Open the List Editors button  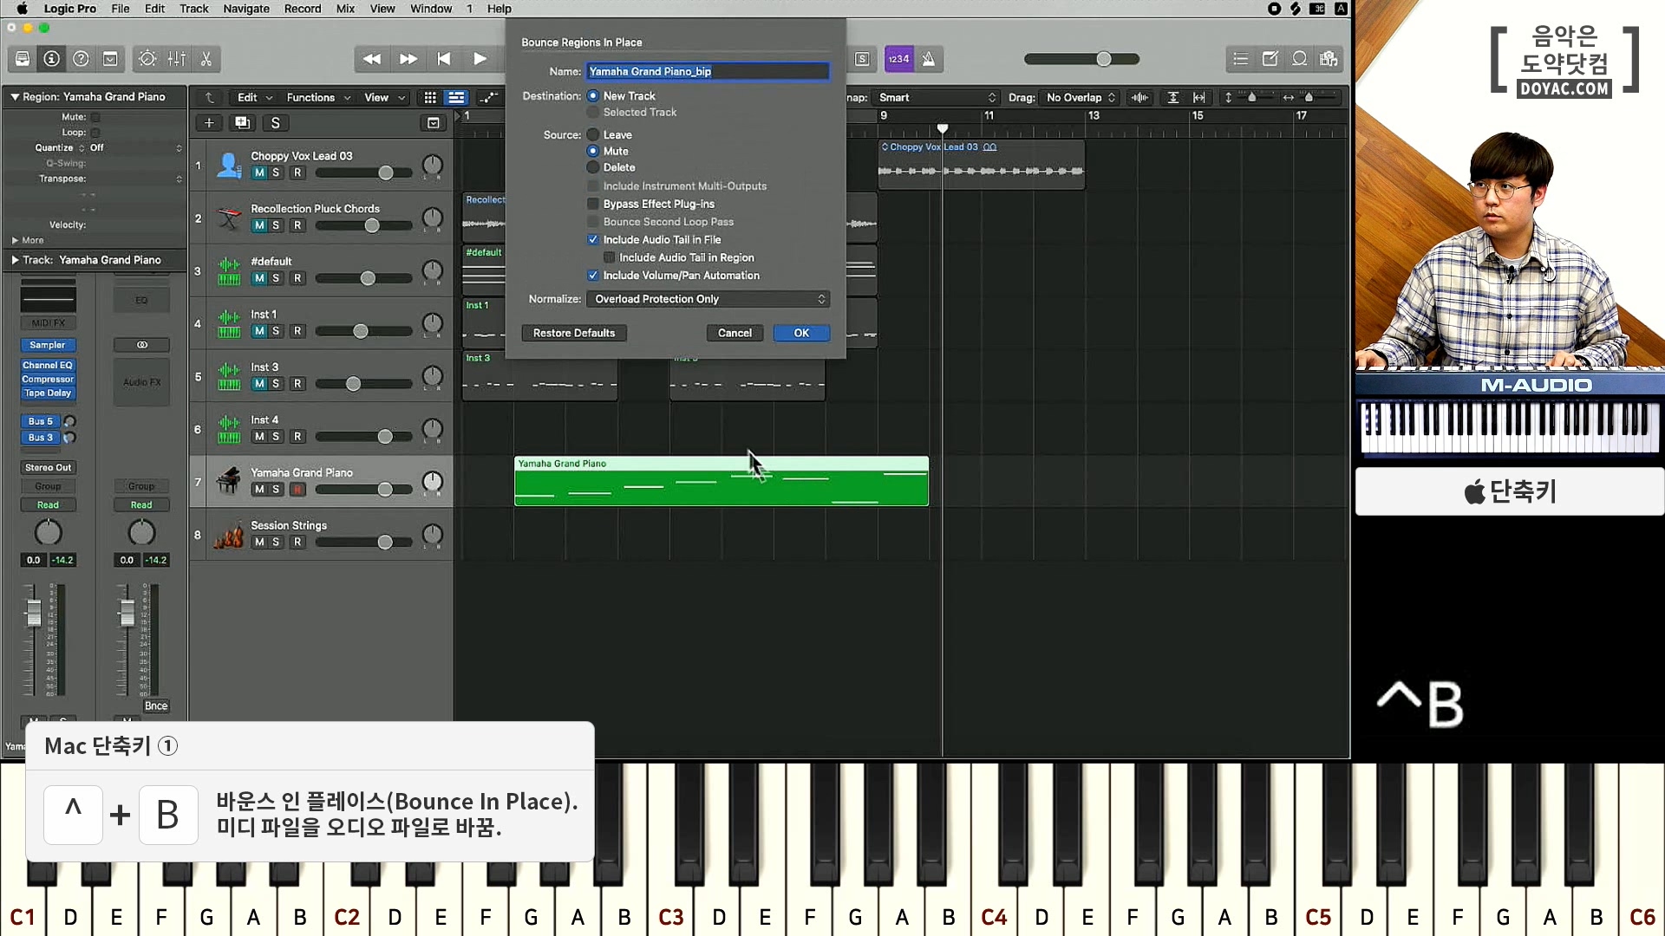click(1241, 59)
